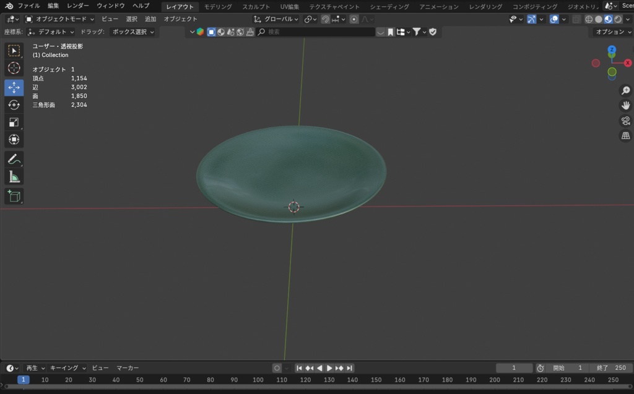Screen dimensions: 634x394
Task: Toggle X-ray mode in the header
Action: coord(576,19)
